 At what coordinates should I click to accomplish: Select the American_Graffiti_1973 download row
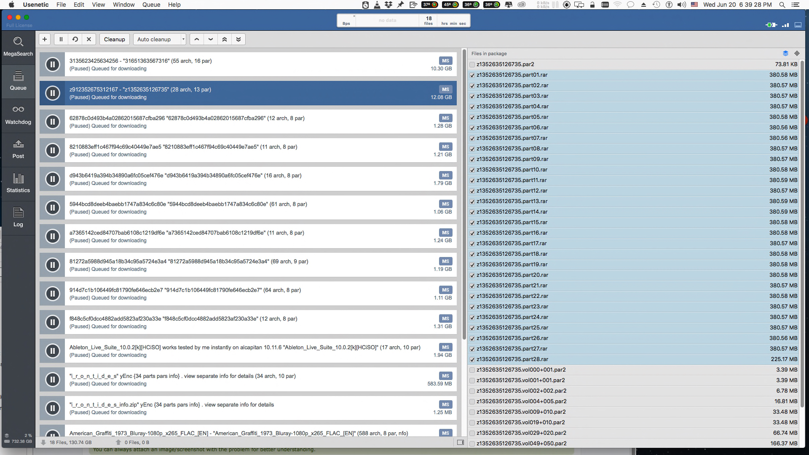248,431
